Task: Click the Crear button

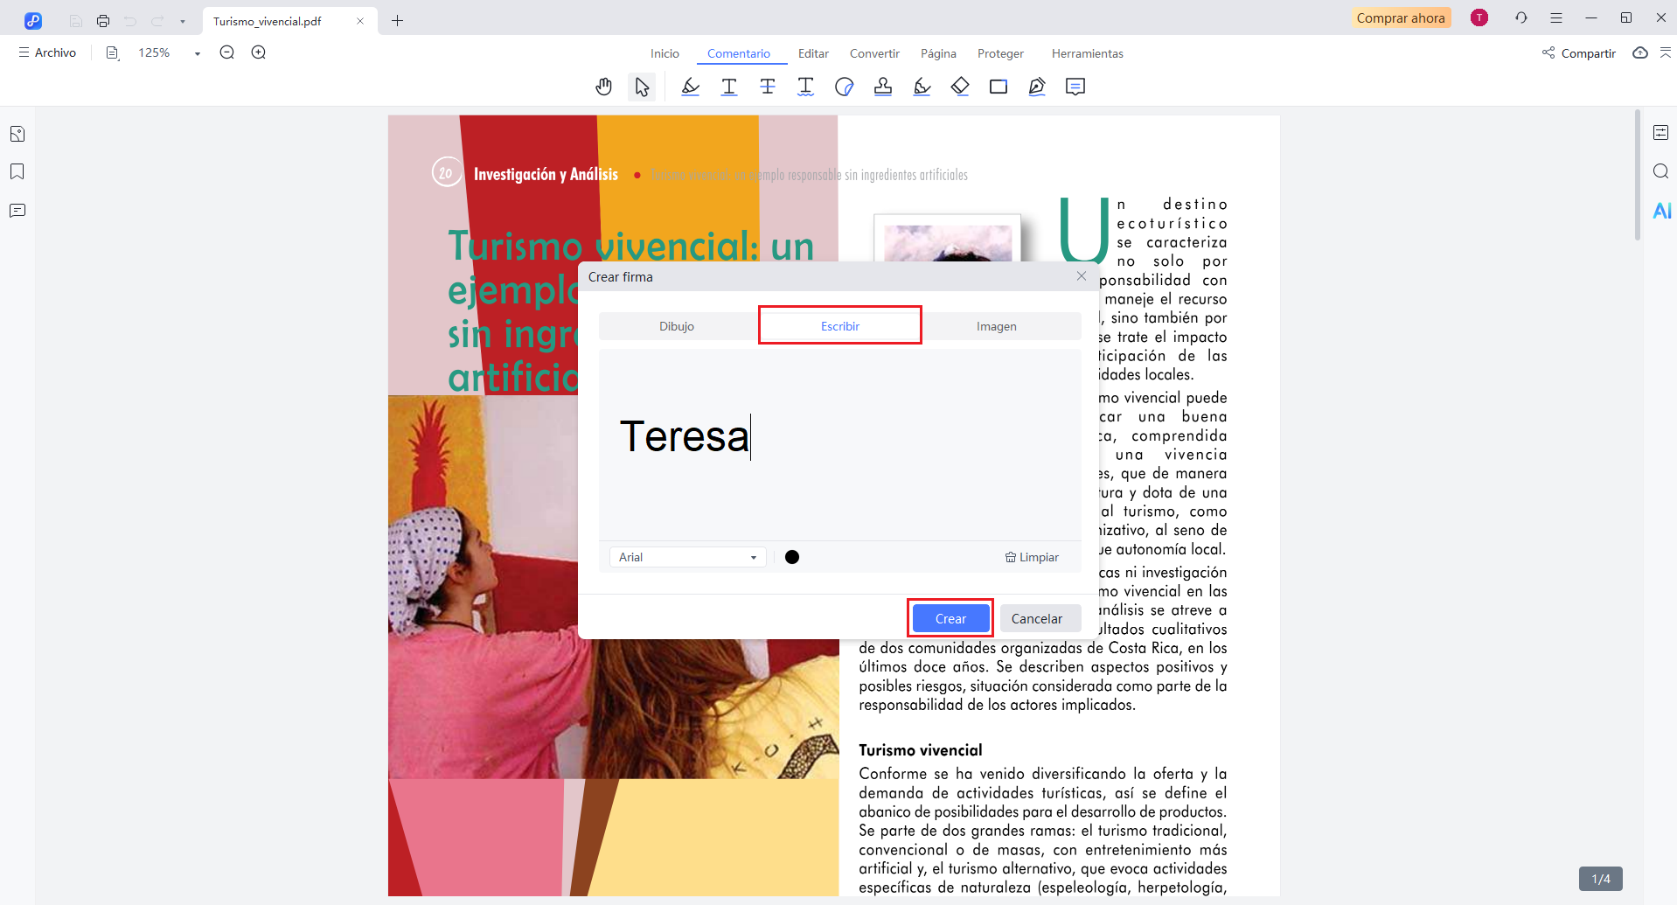Action: pos(950,618)
